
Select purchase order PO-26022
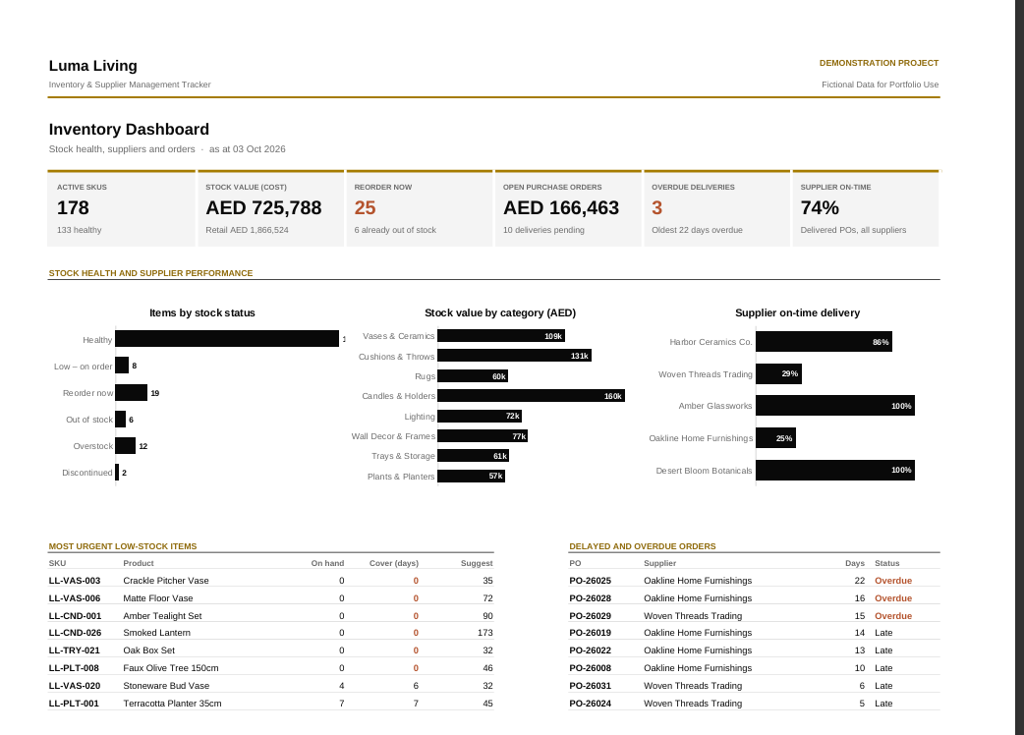591,650
